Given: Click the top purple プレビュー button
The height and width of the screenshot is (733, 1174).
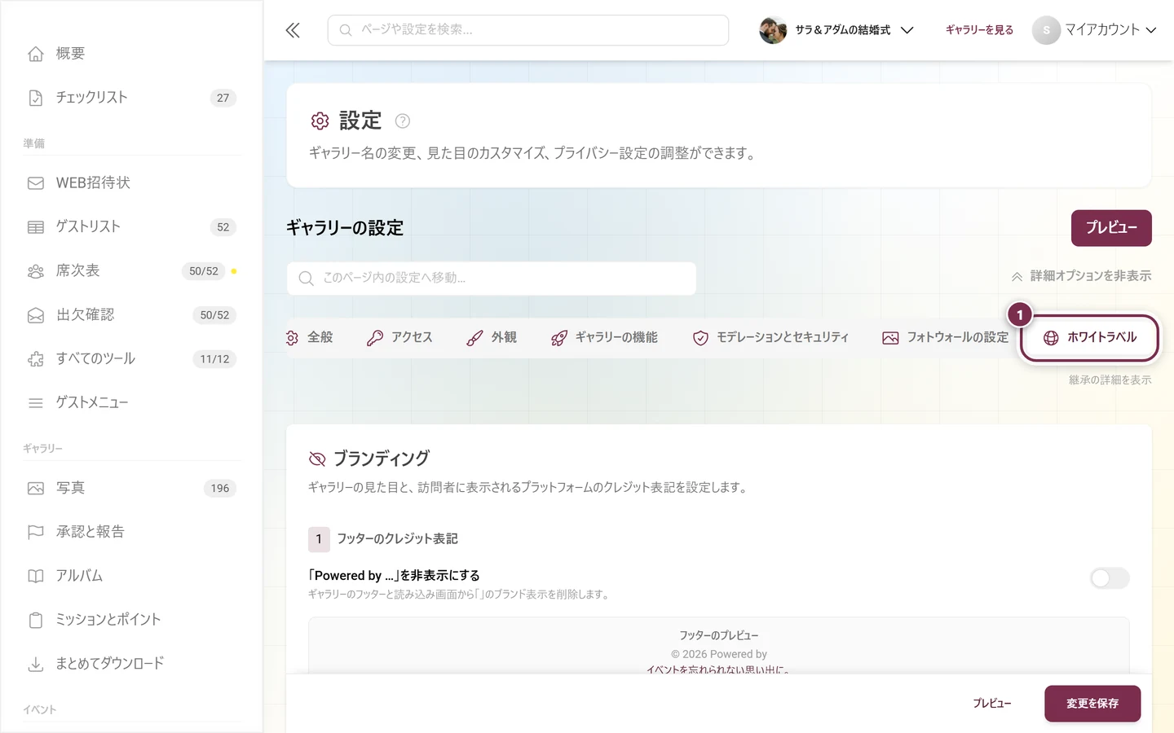Looking at the screenshot, I should [x=1111, y=228].
